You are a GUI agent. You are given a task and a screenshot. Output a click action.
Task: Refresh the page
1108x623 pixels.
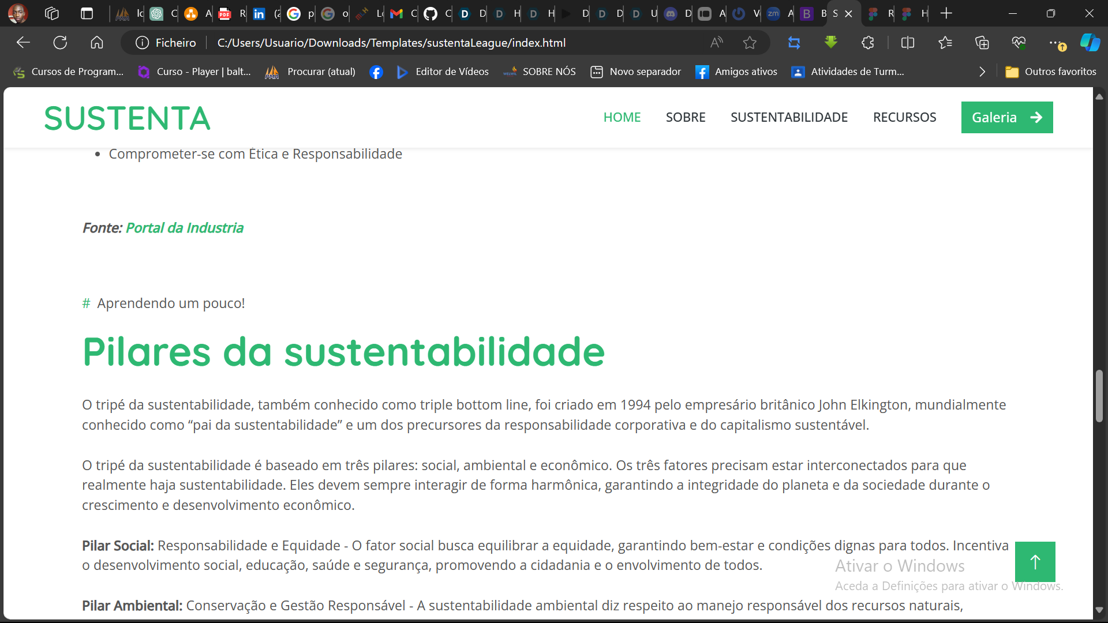60,43
